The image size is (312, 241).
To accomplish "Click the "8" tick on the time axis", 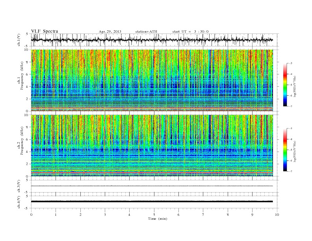I will (x=228, y=215).
